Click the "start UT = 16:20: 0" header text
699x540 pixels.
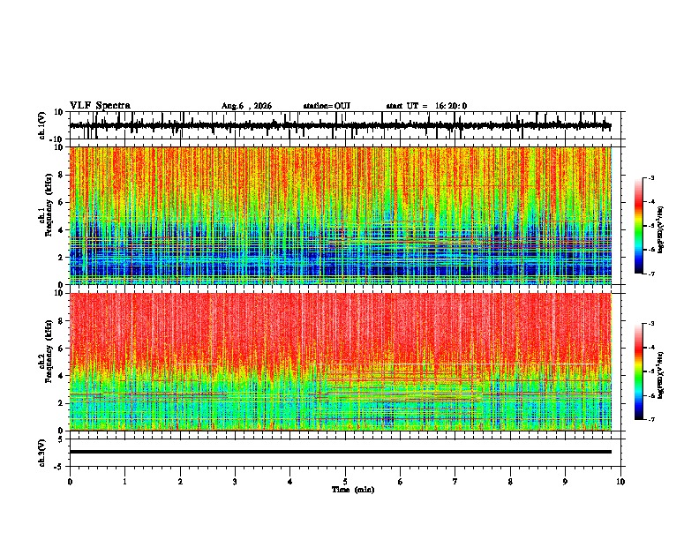426,106
